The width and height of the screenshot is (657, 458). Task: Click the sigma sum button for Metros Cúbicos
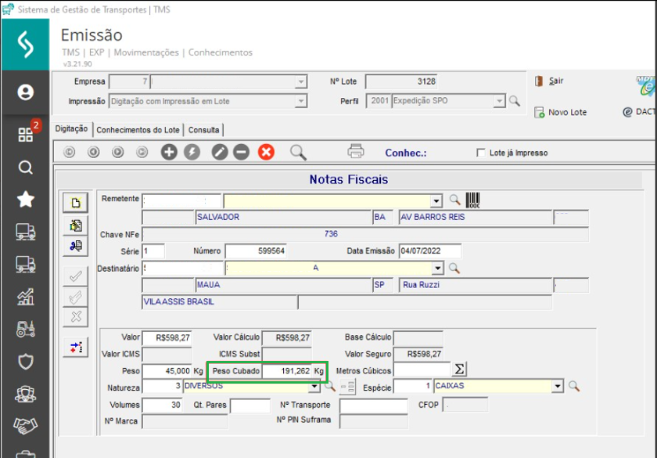point(459,369)
